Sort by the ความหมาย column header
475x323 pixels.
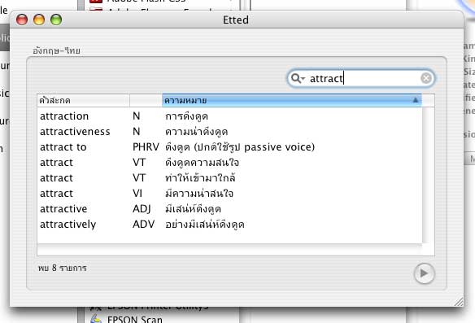tap(292, 100)
